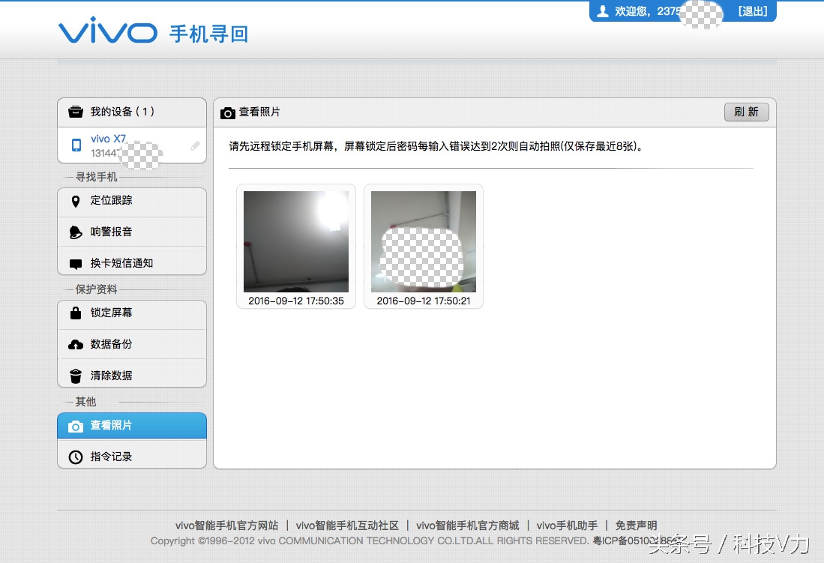Open 换卡短信通知 SIM change notification
This screenshot has height=563, width=824.
pos(75,262)
